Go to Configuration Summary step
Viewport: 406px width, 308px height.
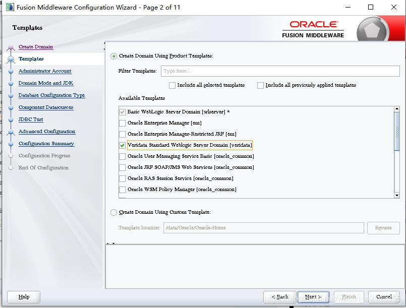tap(46, 144)
